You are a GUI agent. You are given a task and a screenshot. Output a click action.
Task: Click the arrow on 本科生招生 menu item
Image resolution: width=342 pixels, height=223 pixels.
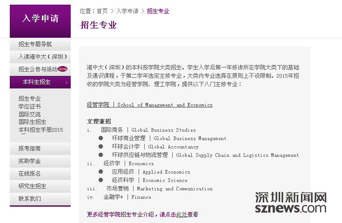67,82
